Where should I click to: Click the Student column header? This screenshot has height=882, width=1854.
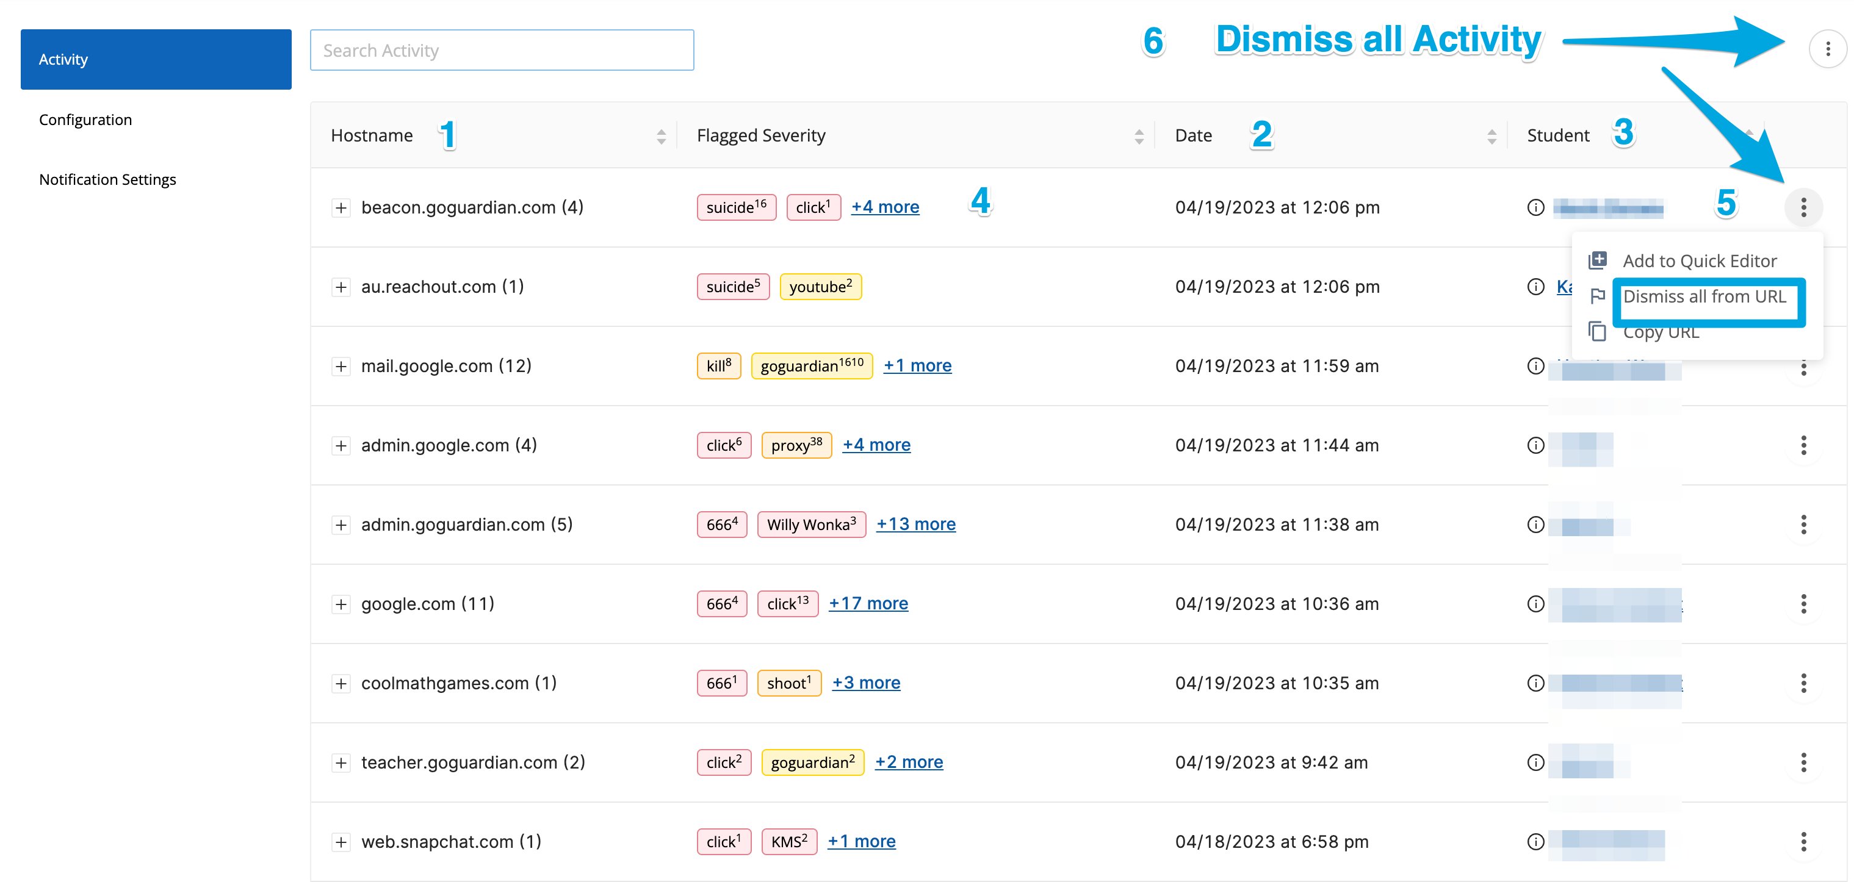[x=1557, y=135]
